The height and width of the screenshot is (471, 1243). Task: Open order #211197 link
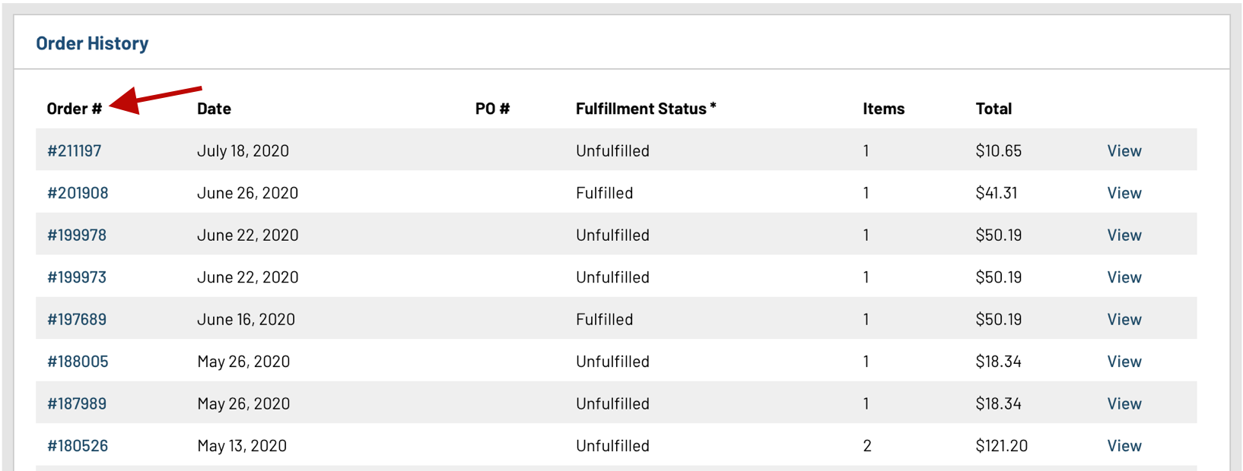[74, 150]
